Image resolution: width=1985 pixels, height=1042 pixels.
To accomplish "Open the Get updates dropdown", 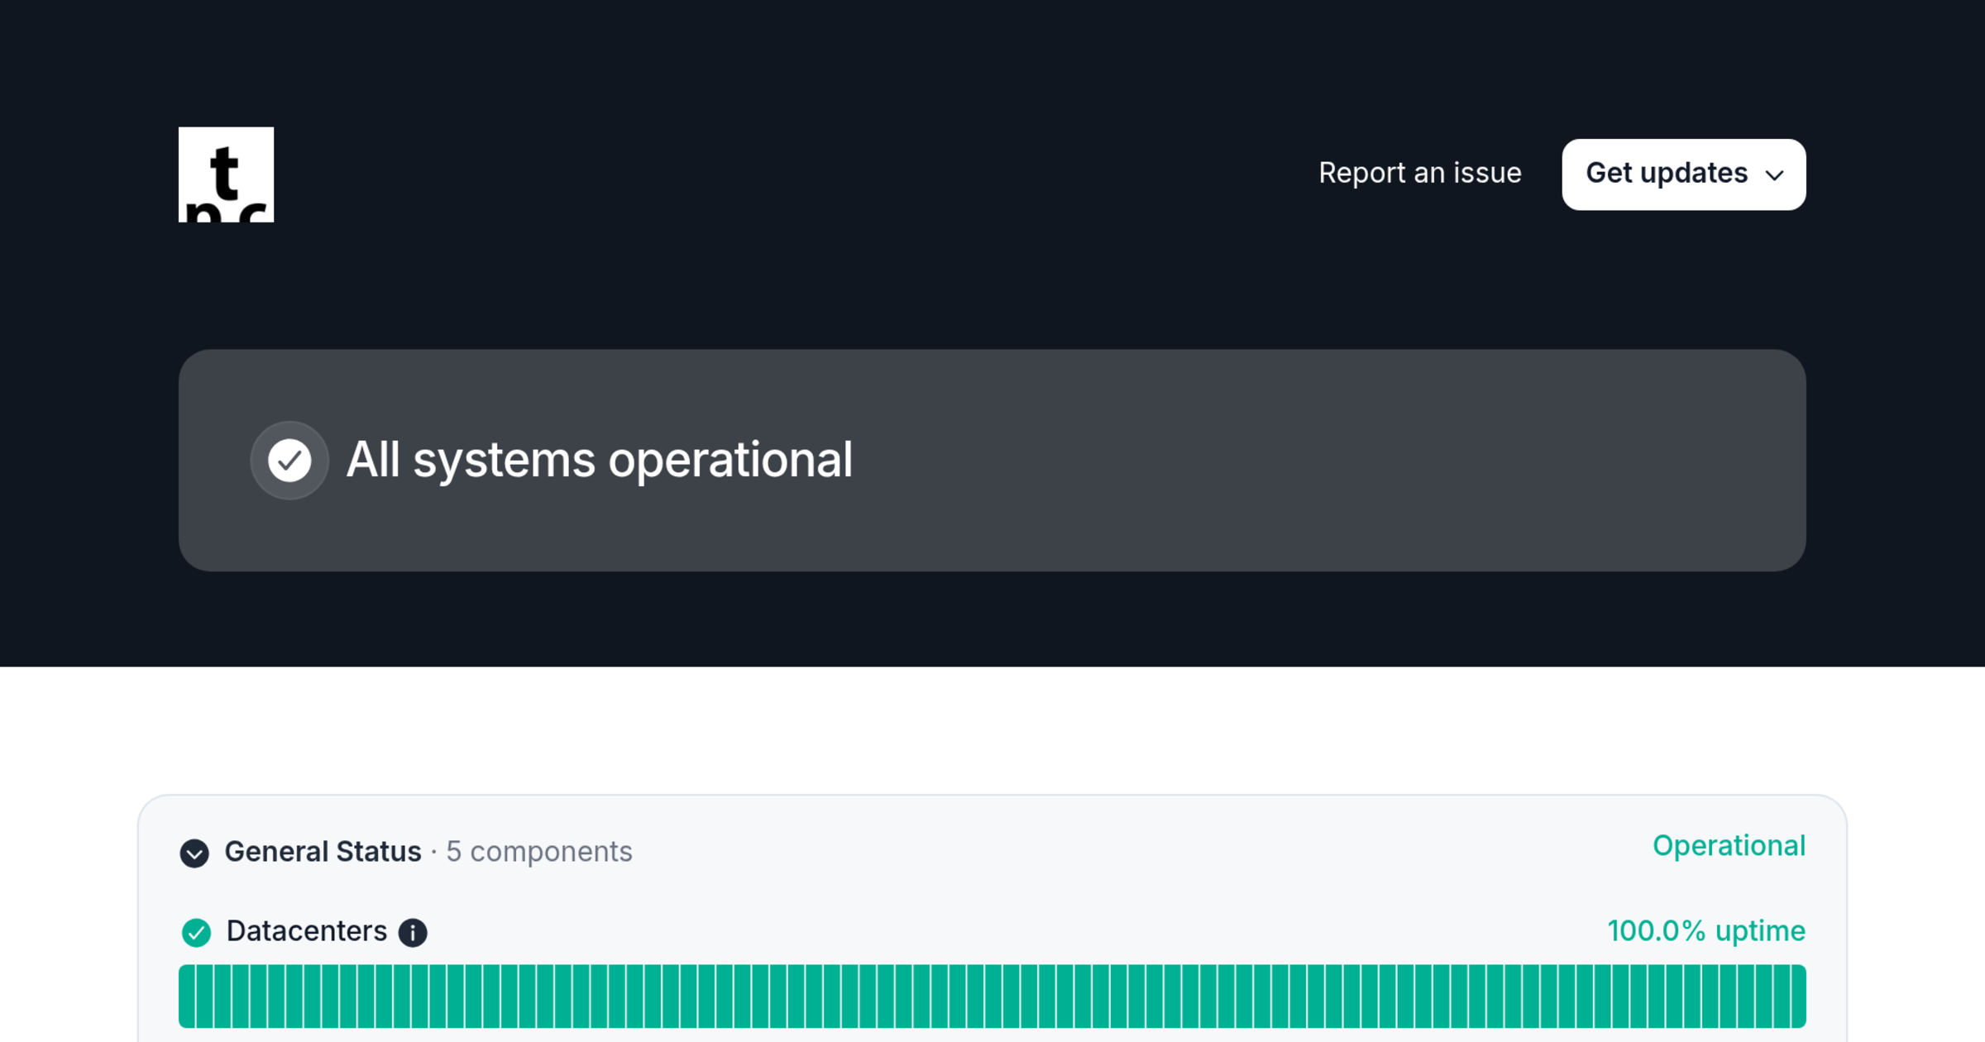I will (1683, 174).
